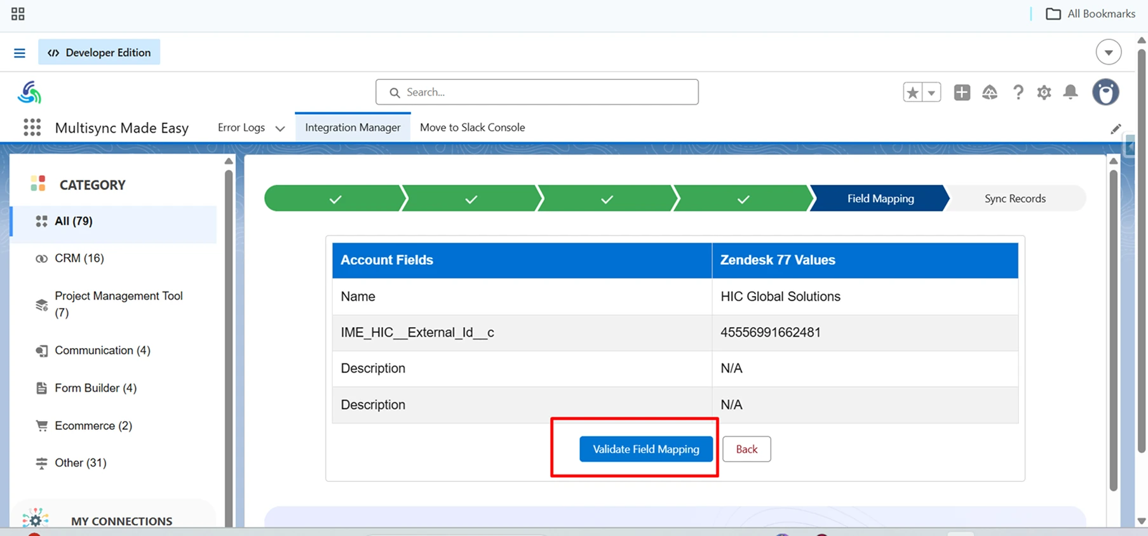Click the Other category icon

pyautogui.click(x=42, y=463)
